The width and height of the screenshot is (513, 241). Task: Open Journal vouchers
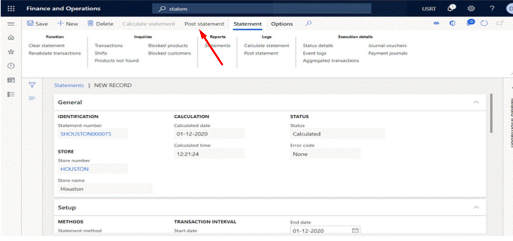tap(387, 46)
